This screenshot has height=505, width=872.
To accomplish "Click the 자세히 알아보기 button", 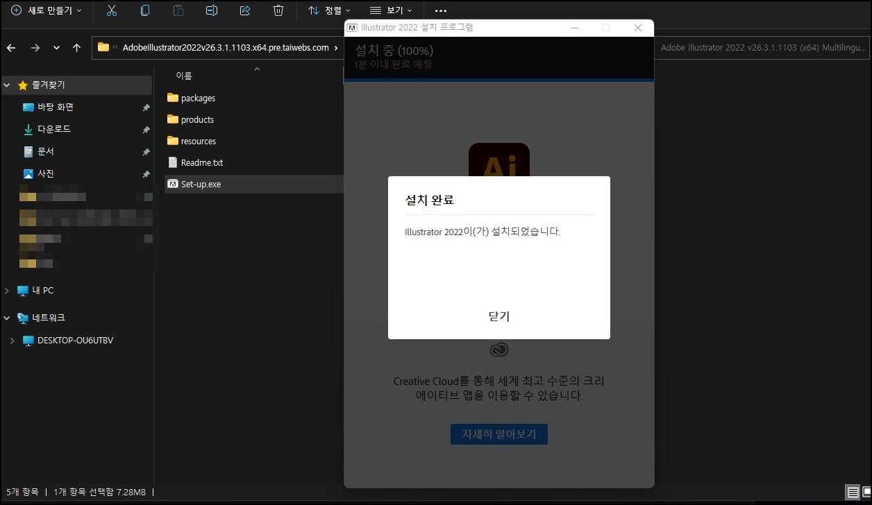I will pos(498,434).
